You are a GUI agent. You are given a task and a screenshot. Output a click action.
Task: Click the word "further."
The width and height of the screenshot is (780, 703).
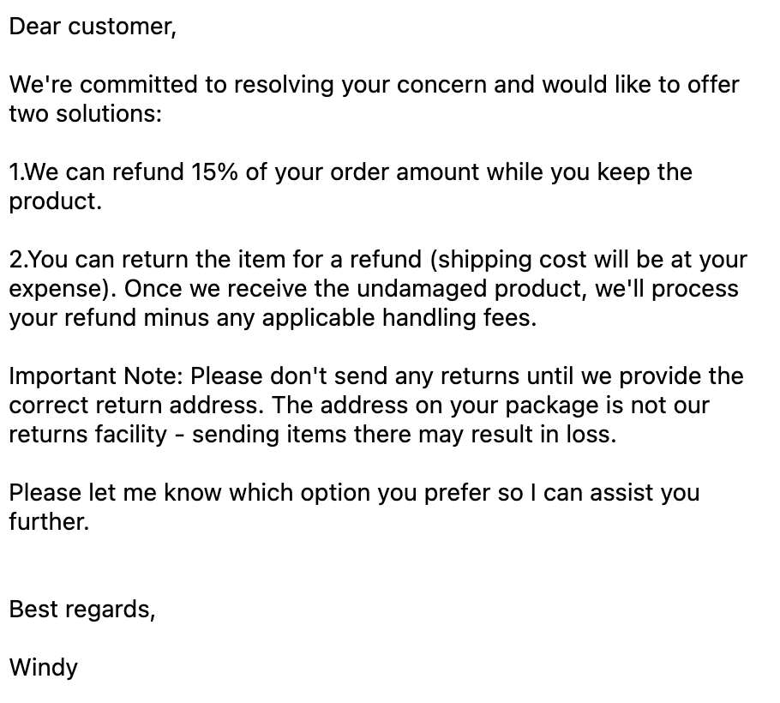tap(49, 522)
